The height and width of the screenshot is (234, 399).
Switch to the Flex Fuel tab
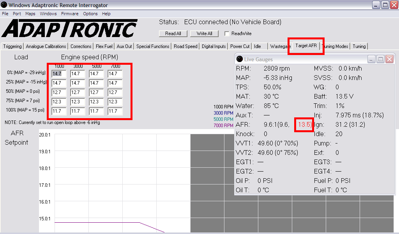(x=104, y=46)
